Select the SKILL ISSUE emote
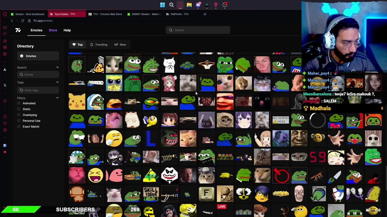387x217 pixels. (151, 194)
